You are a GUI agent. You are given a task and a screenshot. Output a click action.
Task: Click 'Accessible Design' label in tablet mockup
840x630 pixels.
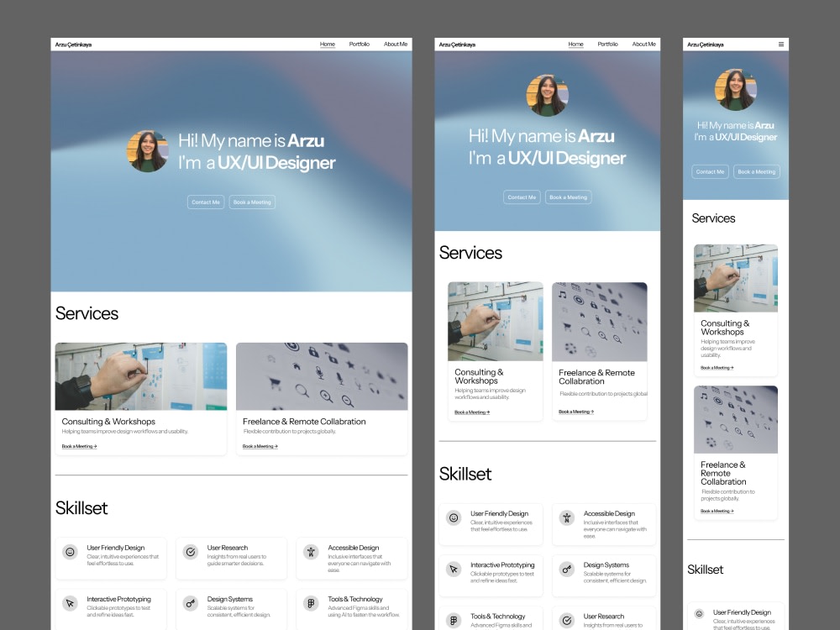tap(609, 513)
